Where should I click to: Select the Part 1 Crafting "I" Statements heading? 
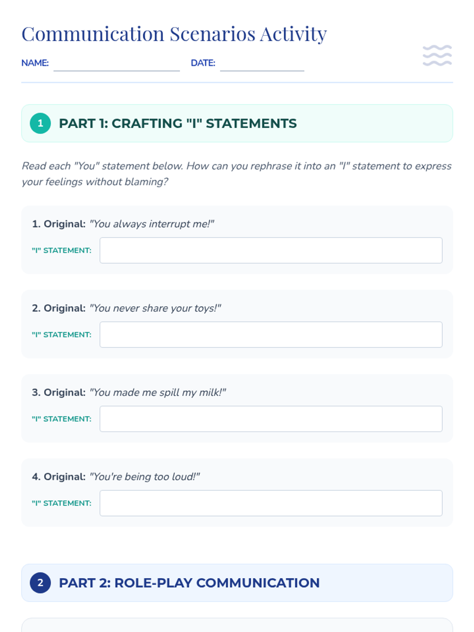pyautogui.click(x=178, y=123)
